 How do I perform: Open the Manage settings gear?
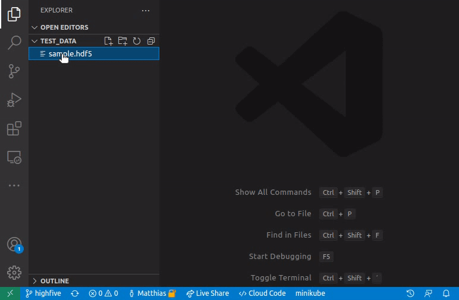tap(14, 273)
